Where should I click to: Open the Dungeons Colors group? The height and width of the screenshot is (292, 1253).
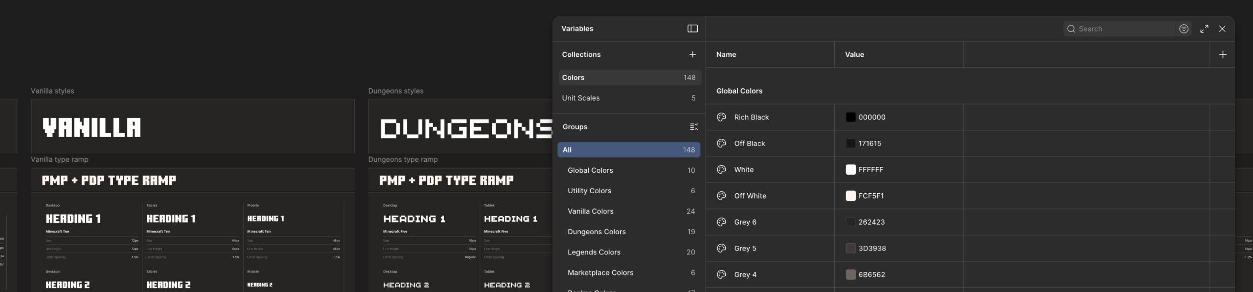click(629, 231)
